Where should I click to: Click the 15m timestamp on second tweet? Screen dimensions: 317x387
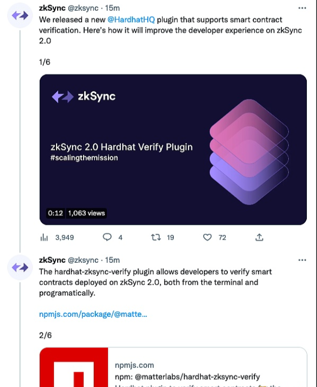pos(113,260)
